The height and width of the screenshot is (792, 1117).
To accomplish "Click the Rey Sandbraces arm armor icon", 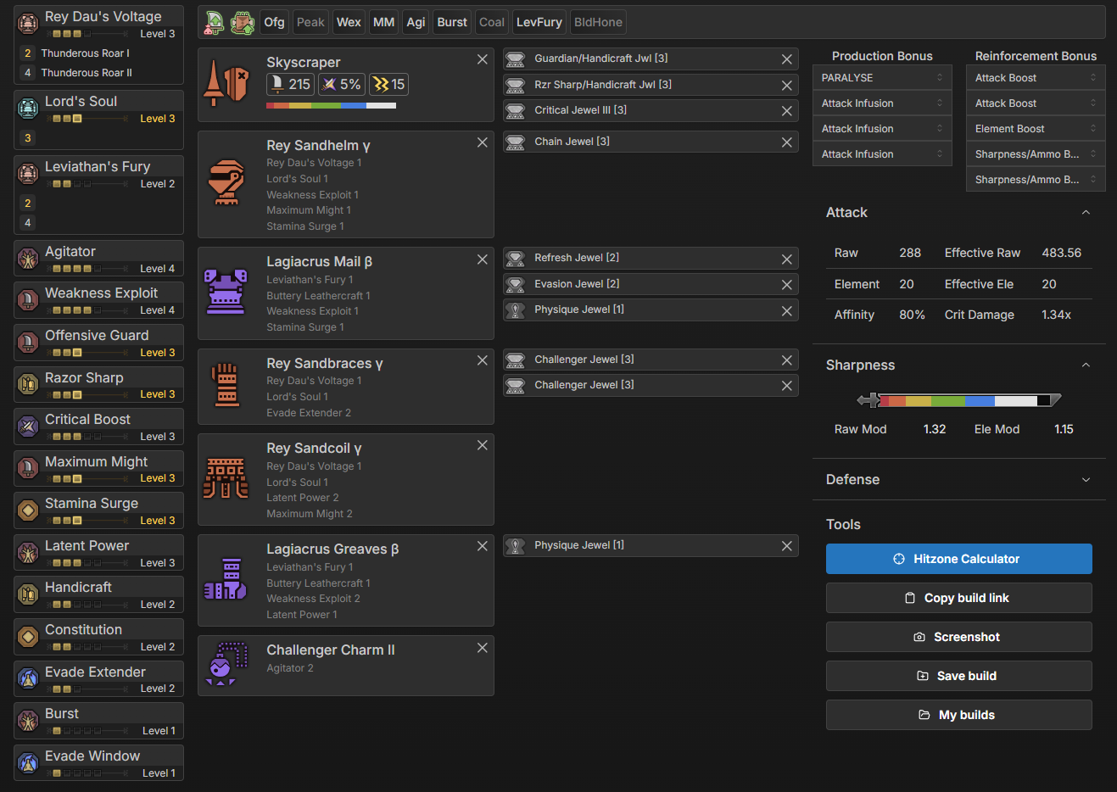I will click(226, 385).
